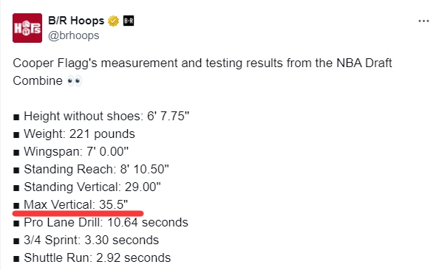Click the Standing Vertical: 29.00" text

(x=92, y=187)
